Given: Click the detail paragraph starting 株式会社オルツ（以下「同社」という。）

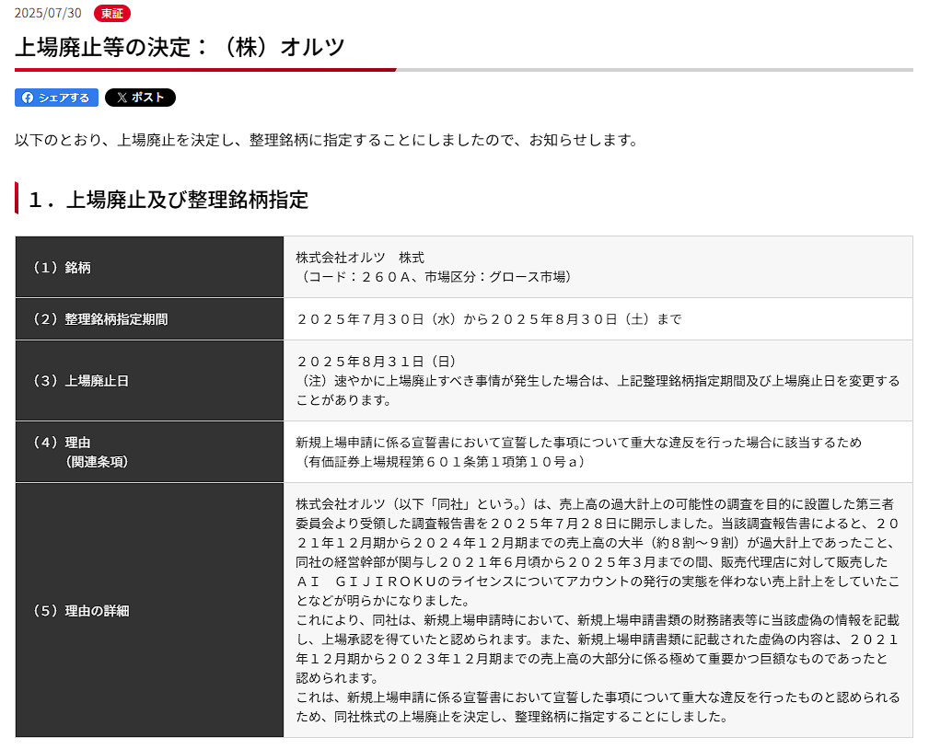Looking at the screenshot, I should [598, 552].
